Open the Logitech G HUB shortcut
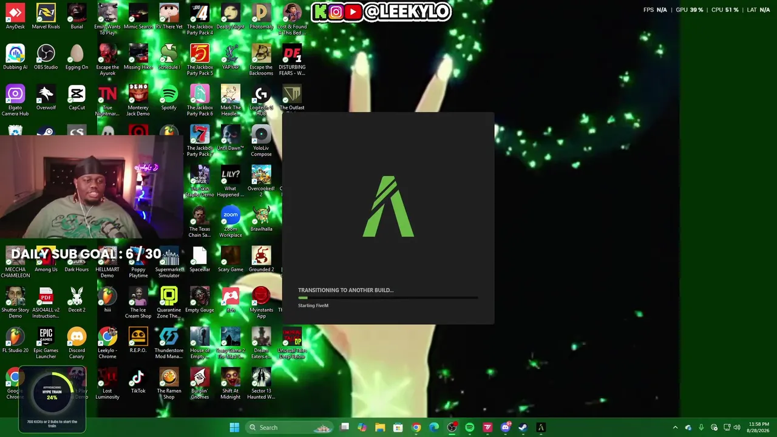777x437 pixels. click(x=261, y=100)
